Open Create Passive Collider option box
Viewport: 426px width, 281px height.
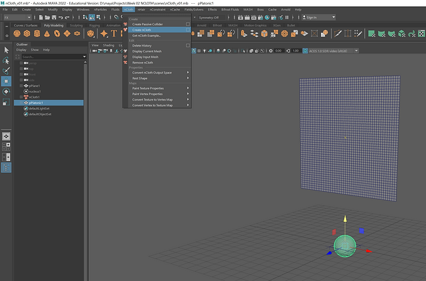pyautogui.click(x=188, y=24)
